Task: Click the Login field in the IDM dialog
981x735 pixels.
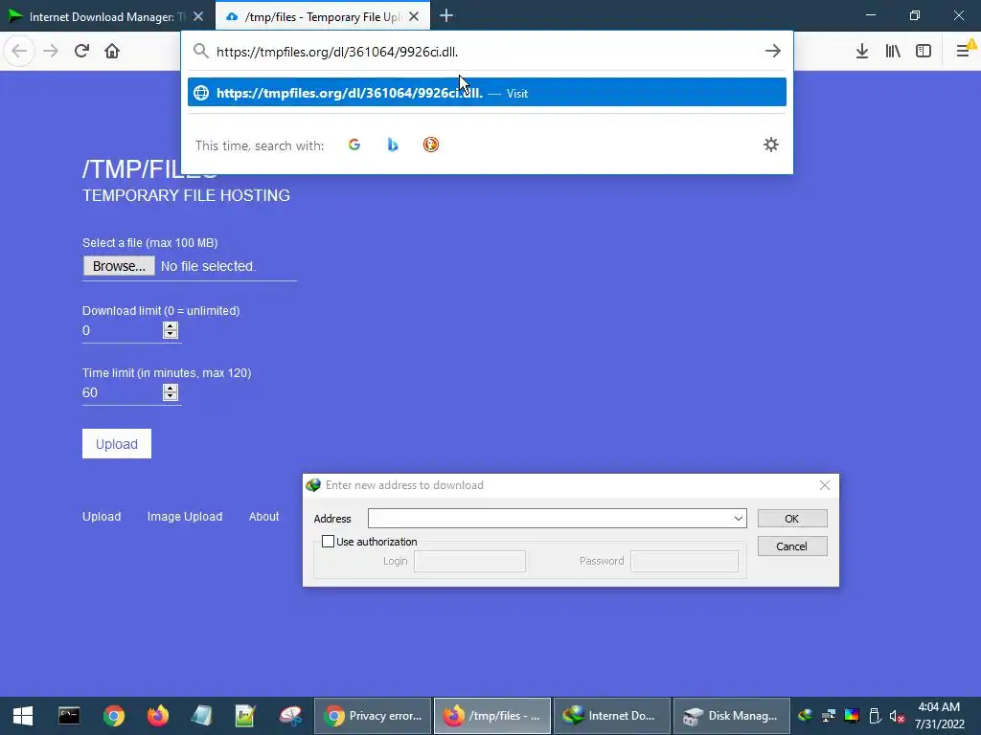Action: click(469, 561)
